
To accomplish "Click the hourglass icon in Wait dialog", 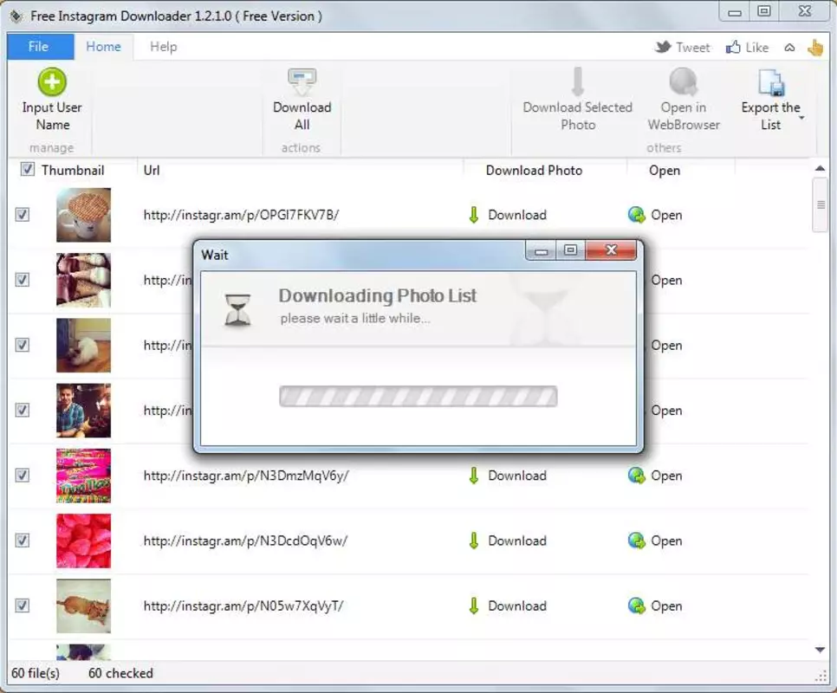I will 237,309.
